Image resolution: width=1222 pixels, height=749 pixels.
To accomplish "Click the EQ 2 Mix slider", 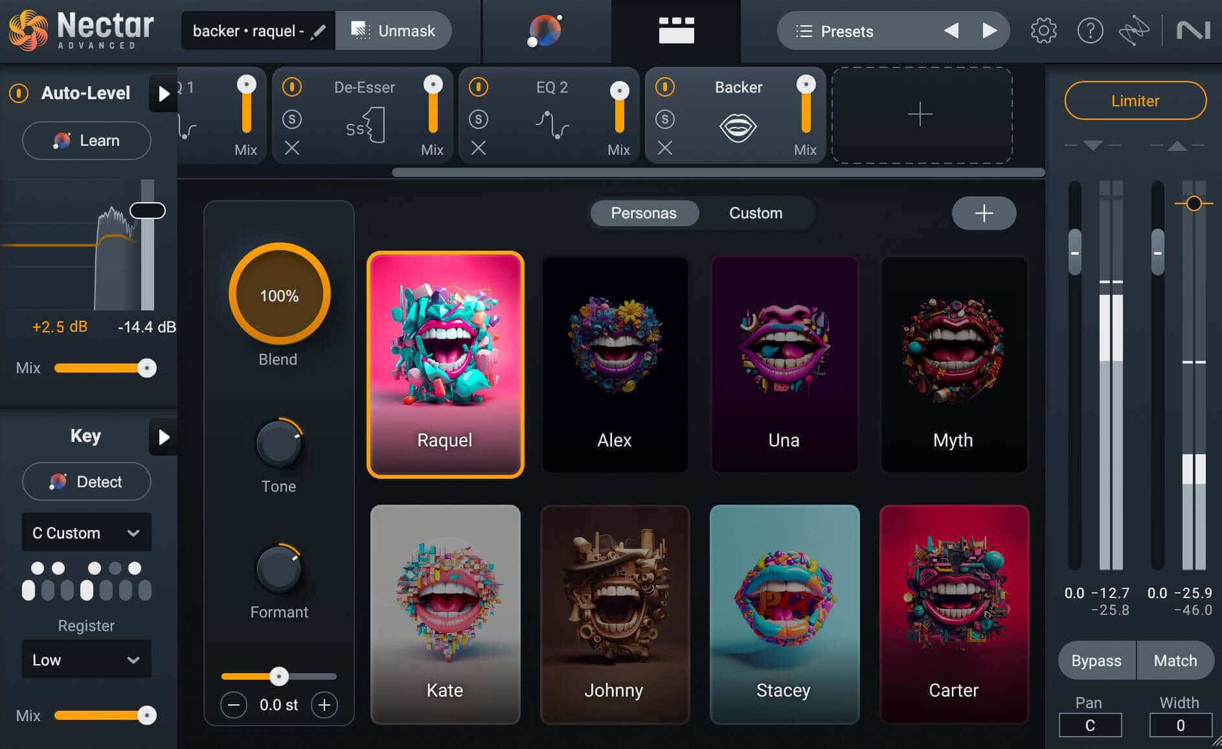I will (619, 107).
